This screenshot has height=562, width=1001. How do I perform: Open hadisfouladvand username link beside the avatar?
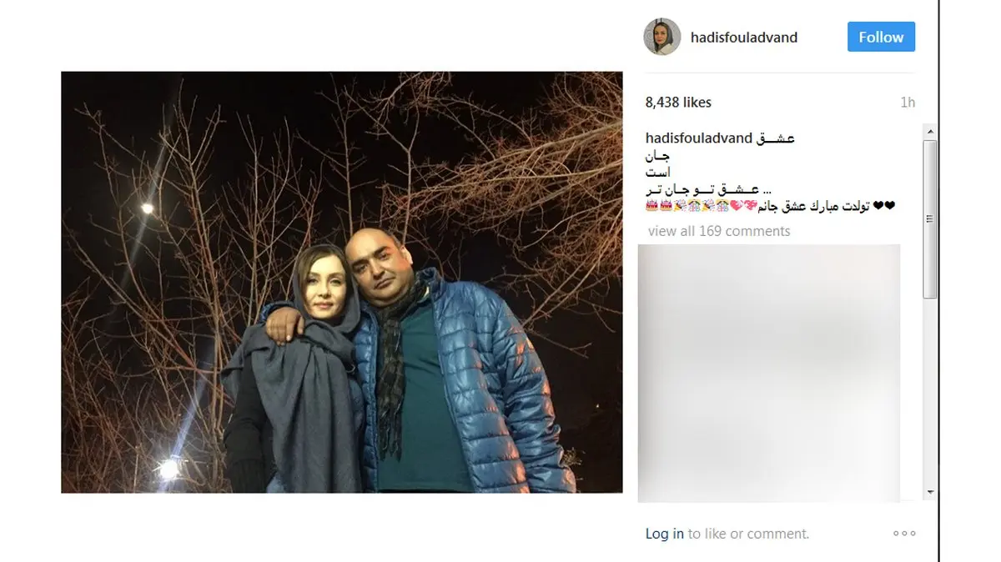pyautogui.click(x=744, y=38)
